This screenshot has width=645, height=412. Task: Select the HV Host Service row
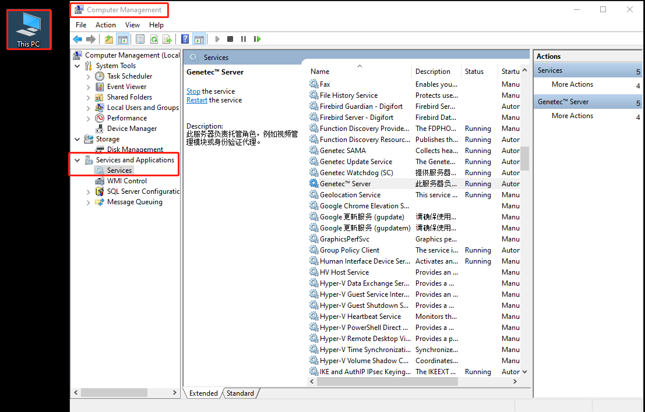click(x=414, y=272)
